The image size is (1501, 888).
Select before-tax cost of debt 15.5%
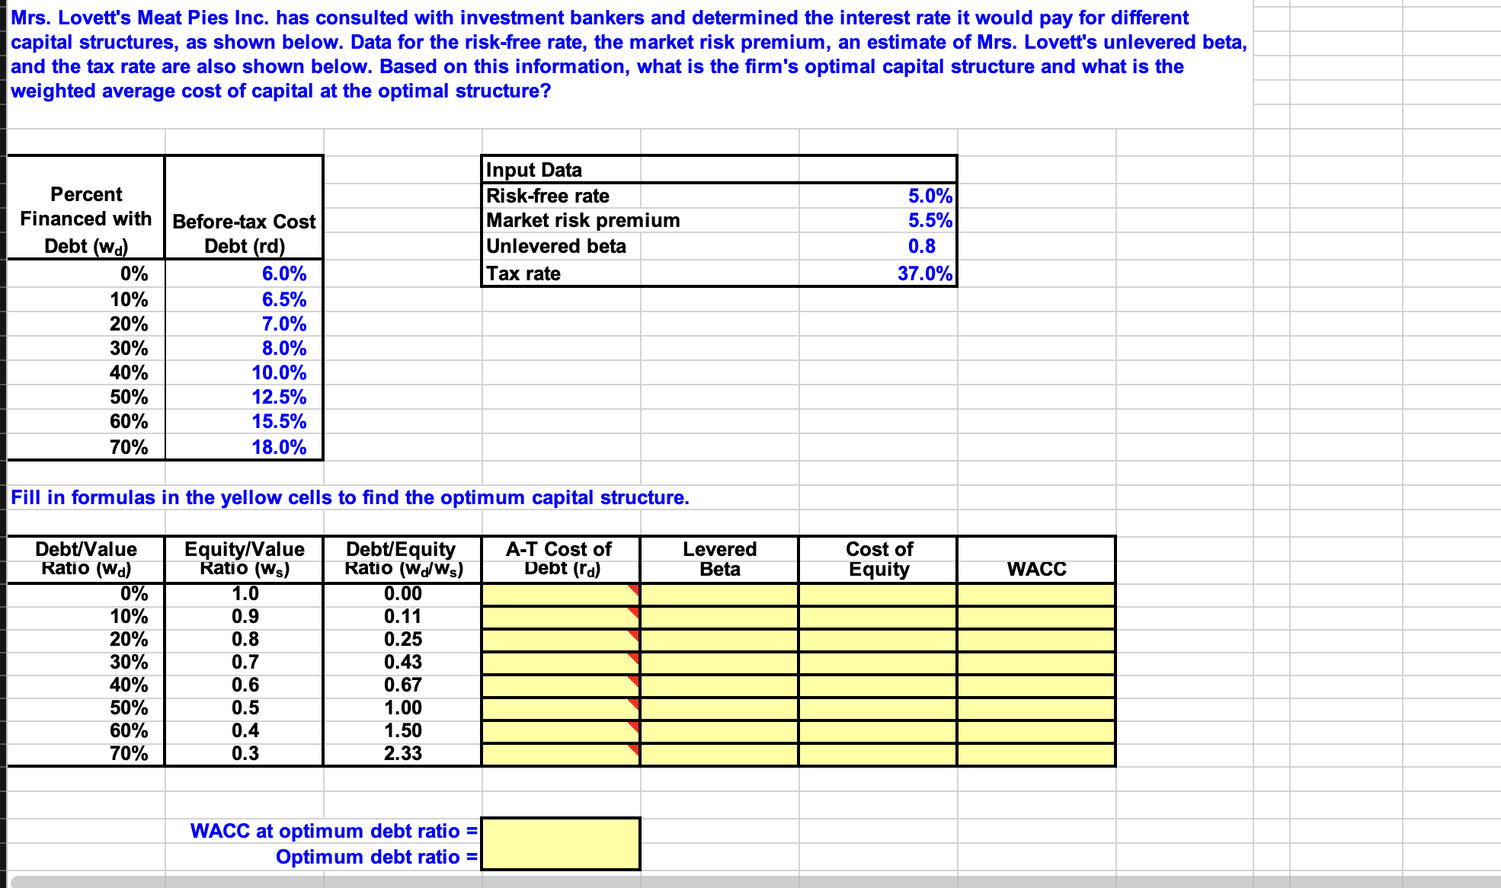279,421
